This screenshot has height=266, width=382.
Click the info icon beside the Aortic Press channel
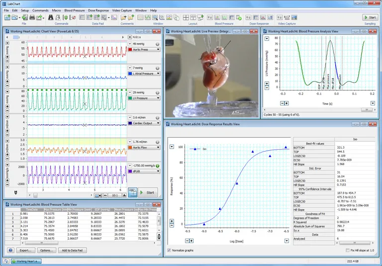157,44
